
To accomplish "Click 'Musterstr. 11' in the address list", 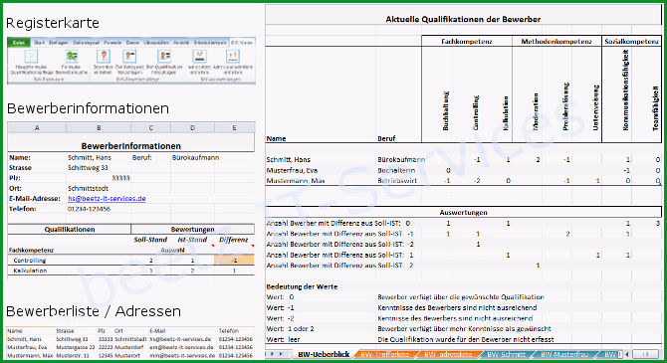I will (x=73, y=355).
